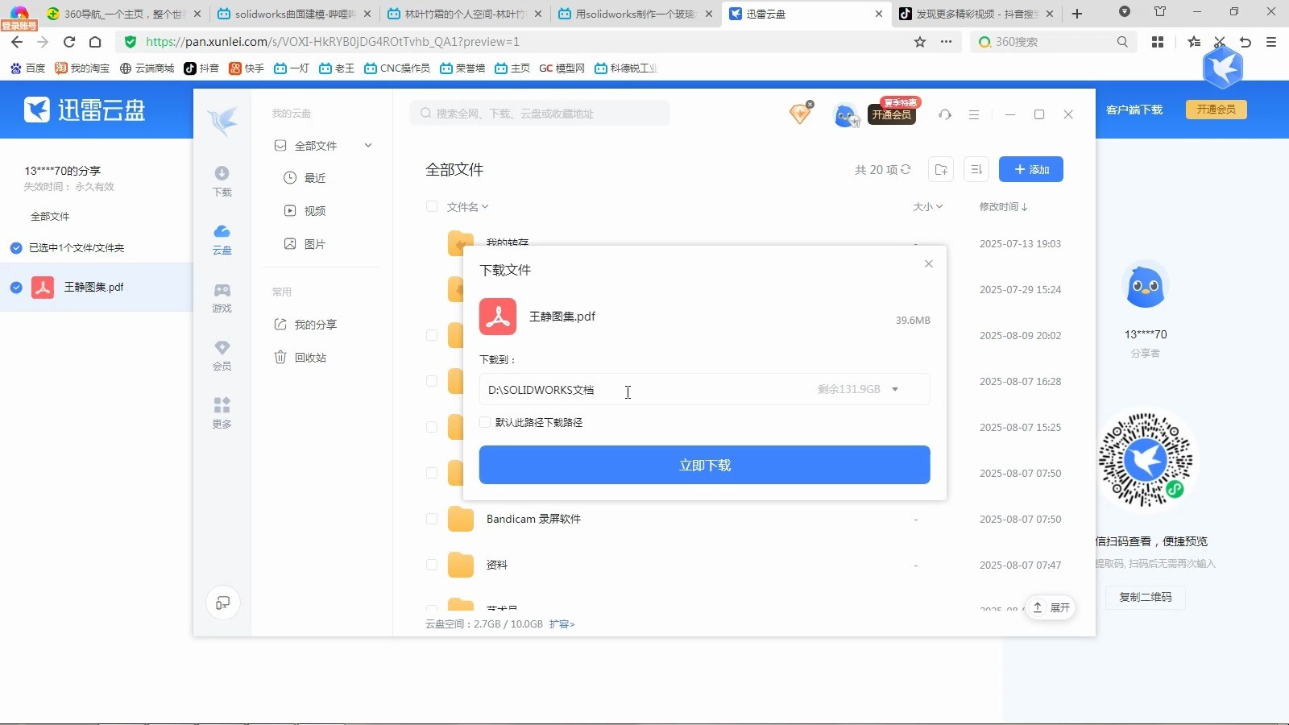Open the file sort view icon beside 添加
Screen dimensions: 1289x725
976,169
